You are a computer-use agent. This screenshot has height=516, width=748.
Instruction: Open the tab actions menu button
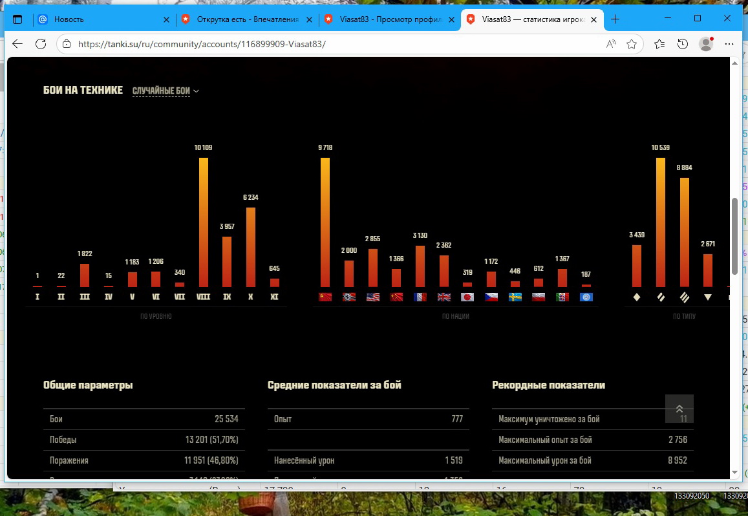coord(17,19)
